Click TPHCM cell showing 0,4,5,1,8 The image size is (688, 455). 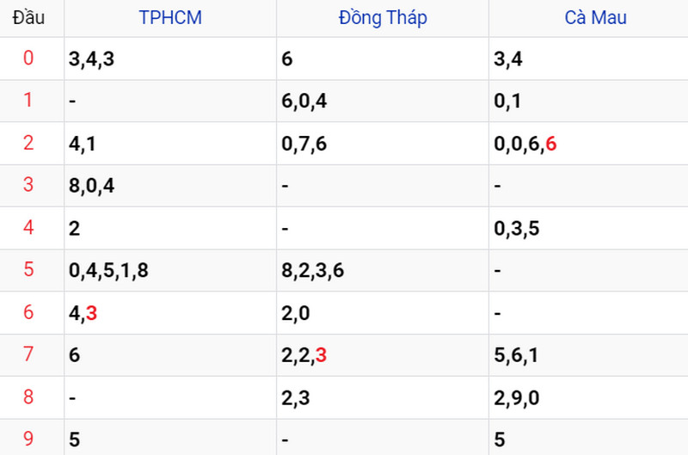tap(170, 270)
